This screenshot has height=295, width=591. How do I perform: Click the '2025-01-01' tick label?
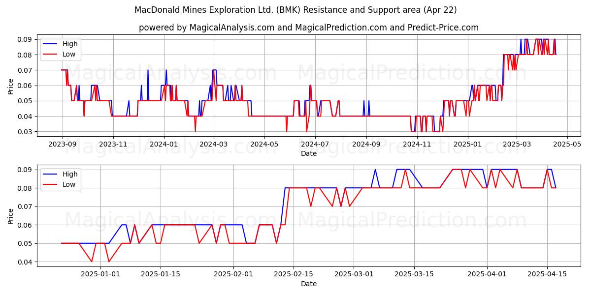100,274
